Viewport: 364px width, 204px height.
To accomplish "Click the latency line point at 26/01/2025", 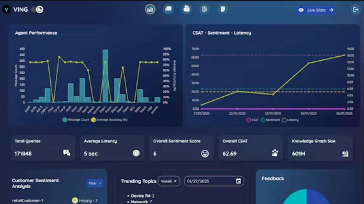I will [x=345, y=55].
